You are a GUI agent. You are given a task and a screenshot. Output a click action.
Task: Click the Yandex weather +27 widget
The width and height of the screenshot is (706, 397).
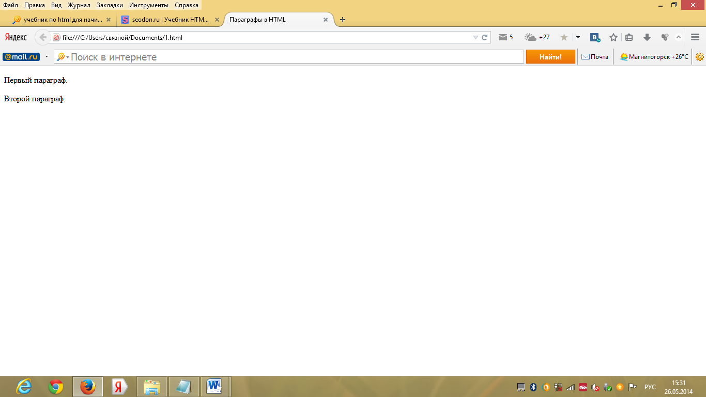[x=538, y=37]
